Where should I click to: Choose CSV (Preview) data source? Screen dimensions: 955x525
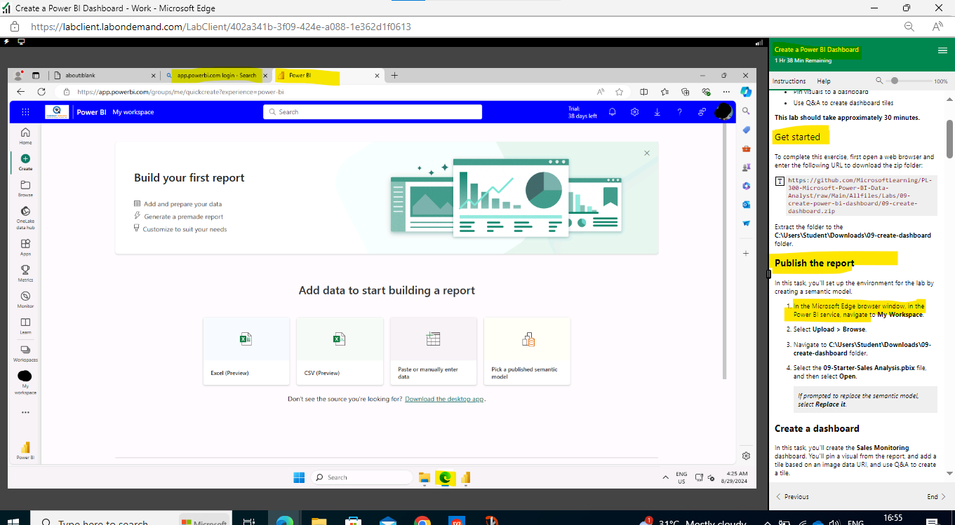(x=340, y=350)
